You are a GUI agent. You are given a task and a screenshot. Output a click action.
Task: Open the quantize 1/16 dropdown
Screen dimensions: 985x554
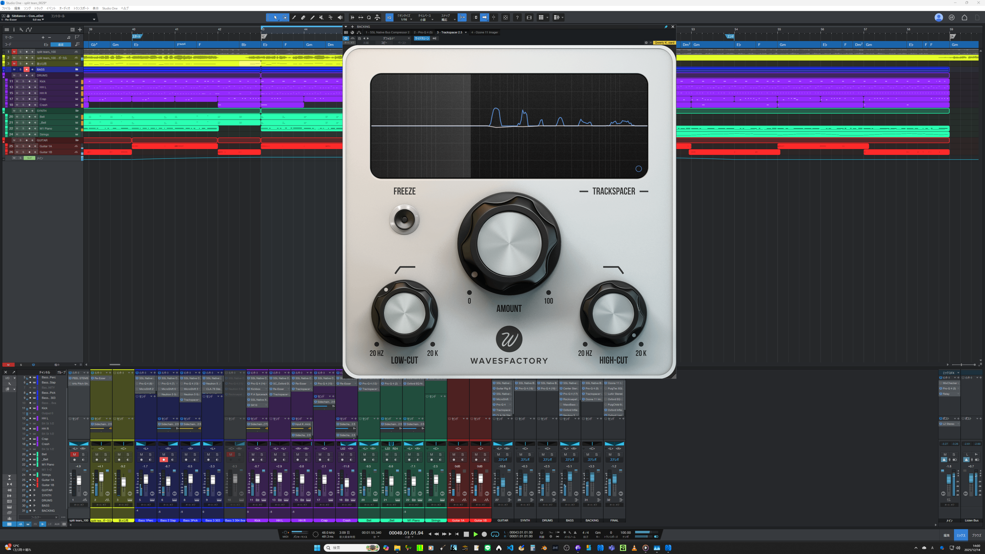(x=405, y=19)
